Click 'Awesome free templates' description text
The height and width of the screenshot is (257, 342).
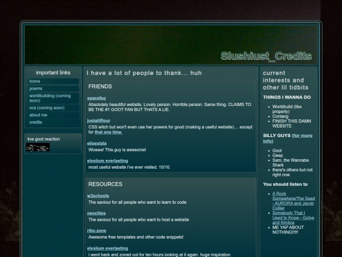click(x=136, y=237)
